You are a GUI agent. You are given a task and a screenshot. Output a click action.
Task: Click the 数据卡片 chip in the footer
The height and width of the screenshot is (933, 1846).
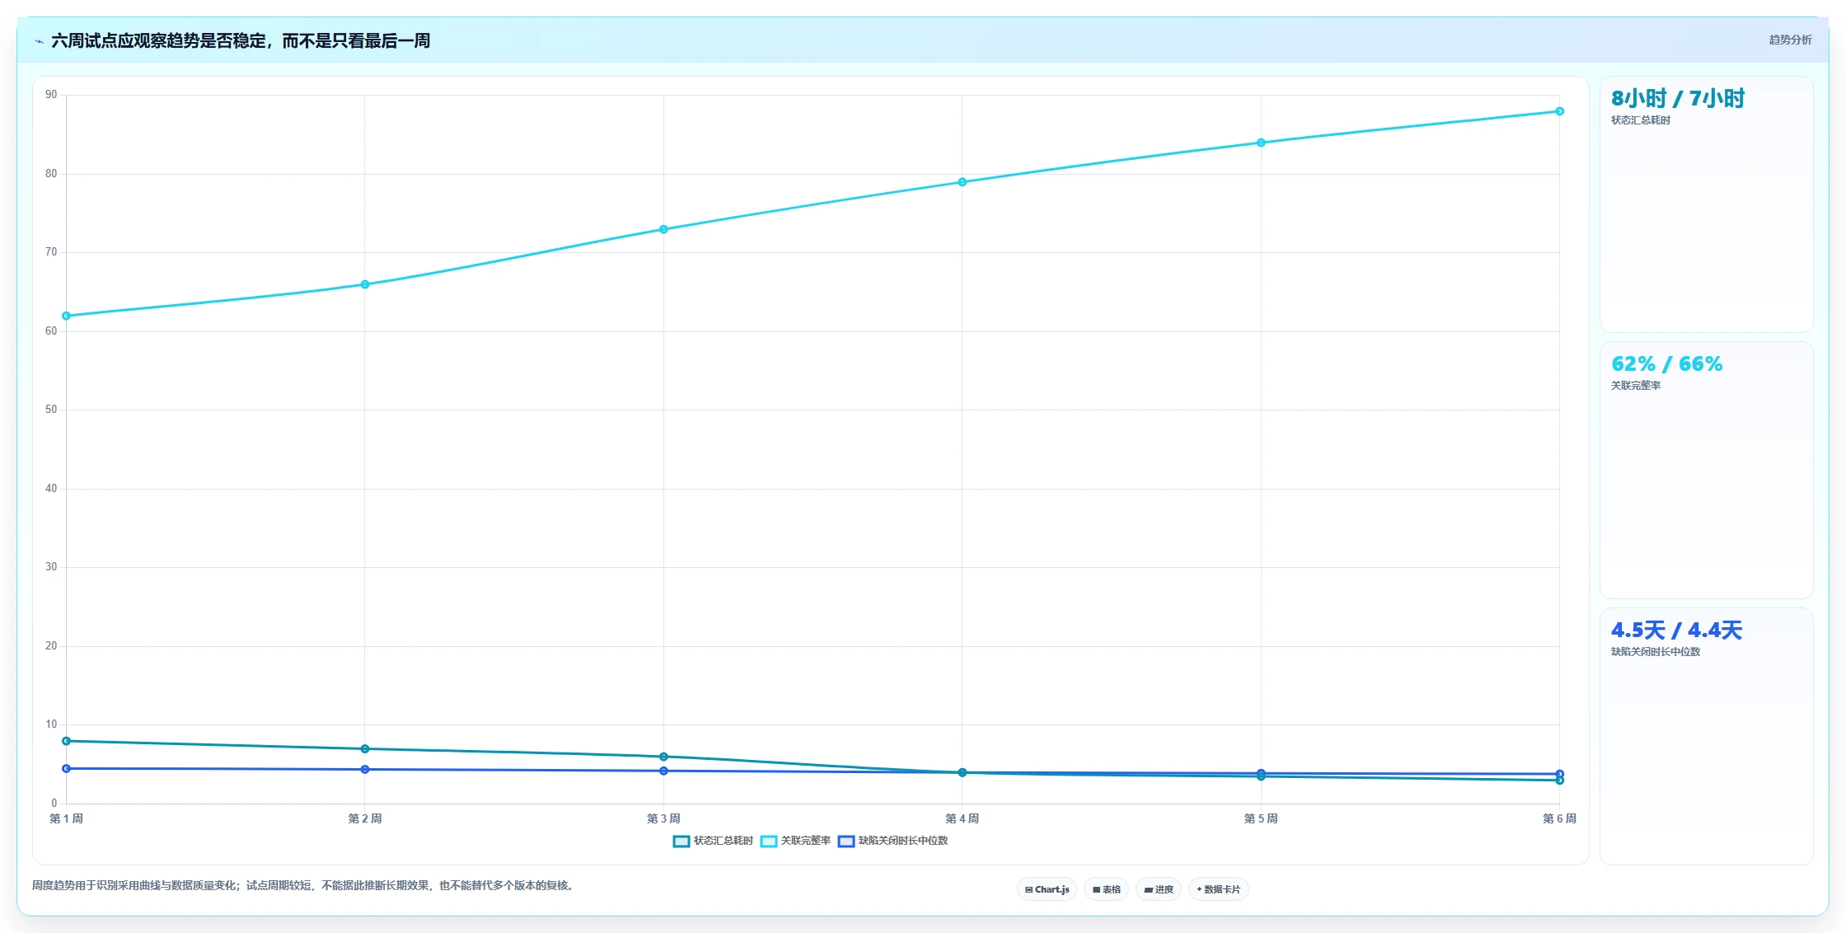tap(1218, 889)
